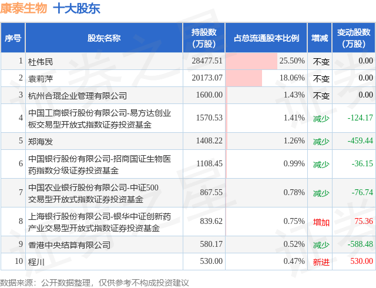Click holdings value 28477.51

pos(207,61)
